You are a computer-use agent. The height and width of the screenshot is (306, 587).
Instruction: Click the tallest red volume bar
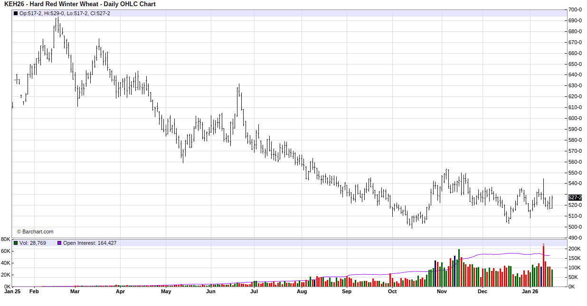pos(543,266)
